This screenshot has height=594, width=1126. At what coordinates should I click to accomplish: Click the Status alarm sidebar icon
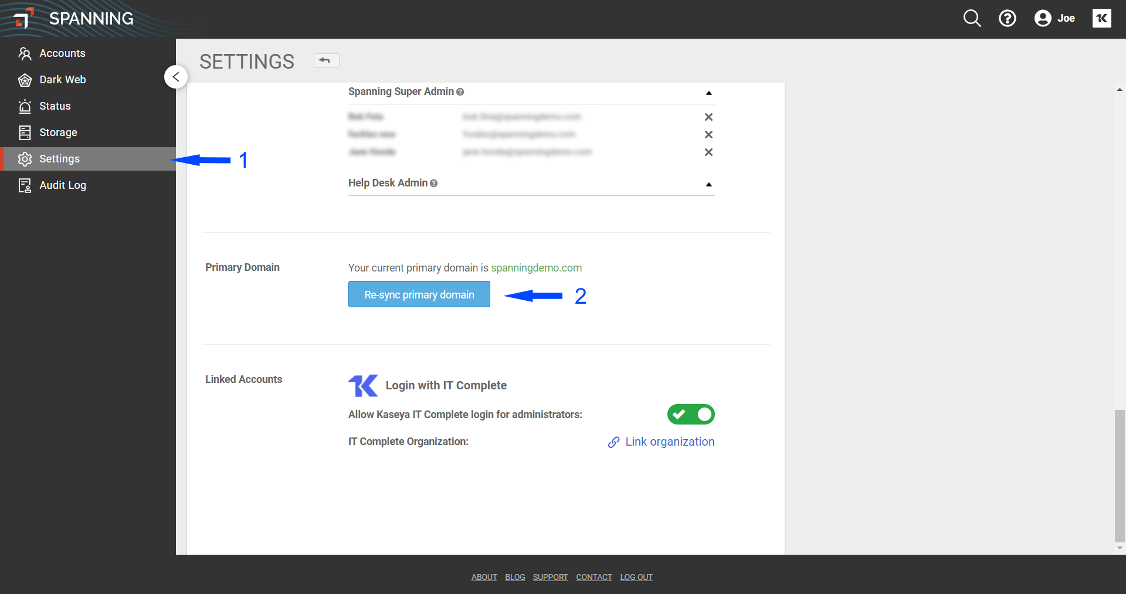[x=25, y=106]
